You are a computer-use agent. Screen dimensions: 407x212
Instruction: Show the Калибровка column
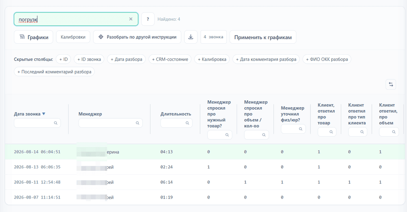click(212, 59)
